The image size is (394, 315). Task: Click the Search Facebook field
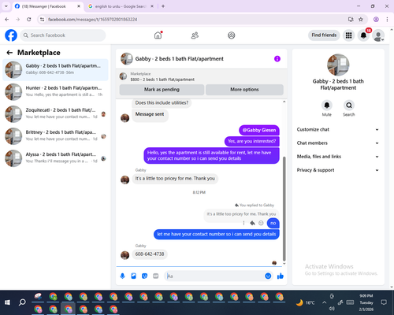point(63,35)
